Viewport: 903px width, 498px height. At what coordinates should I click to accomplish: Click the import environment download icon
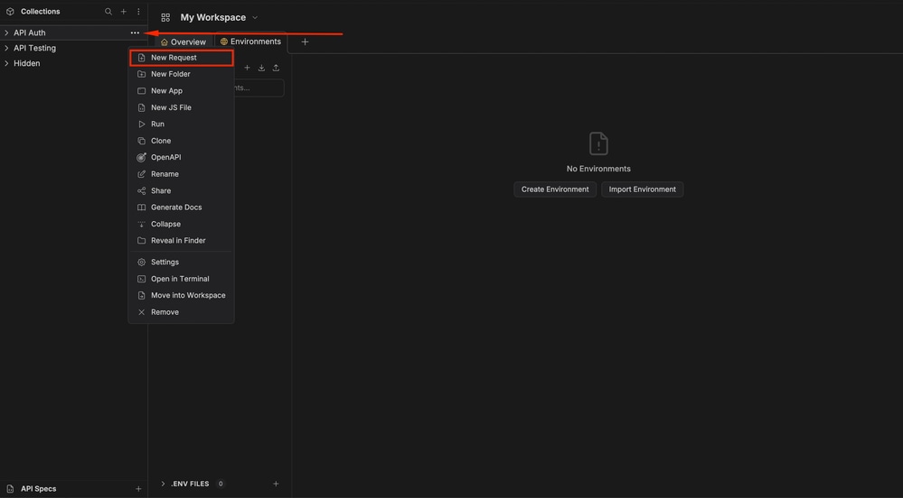pos(261,68)
